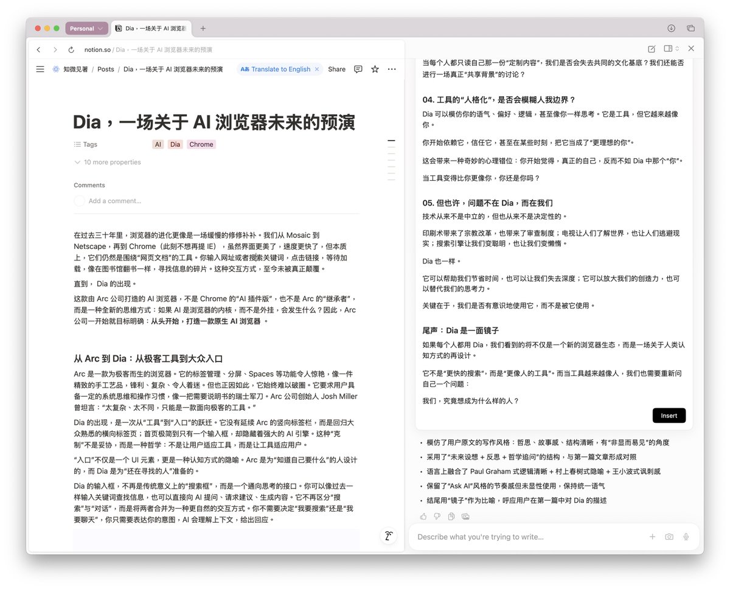This screenshot has height=589, width=730.
Task: Click the image icon beside copy icon
Action: point(465,516)
